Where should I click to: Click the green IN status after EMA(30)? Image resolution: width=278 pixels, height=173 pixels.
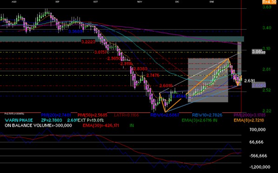coord(132,126)
